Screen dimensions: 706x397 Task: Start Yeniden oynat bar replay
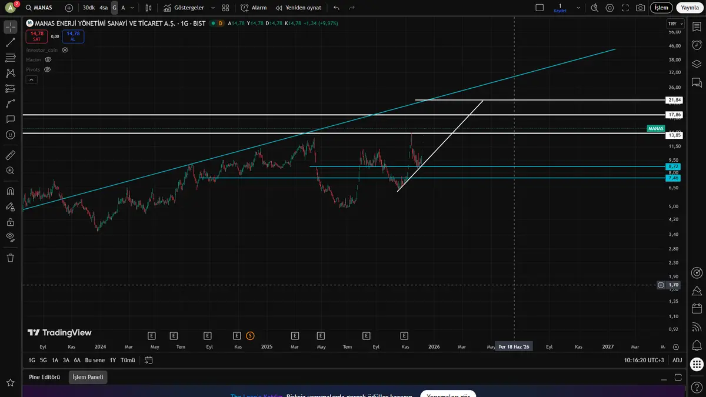click(298, 8)
